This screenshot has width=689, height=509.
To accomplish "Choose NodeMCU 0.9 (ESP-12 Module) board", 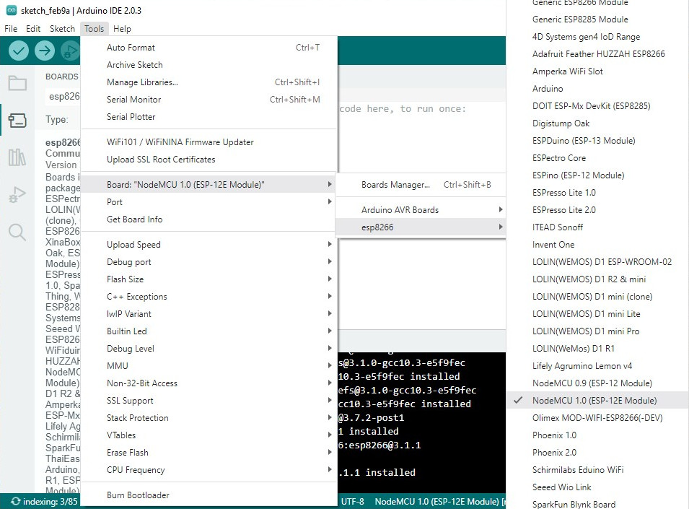I will pos(592,383).
